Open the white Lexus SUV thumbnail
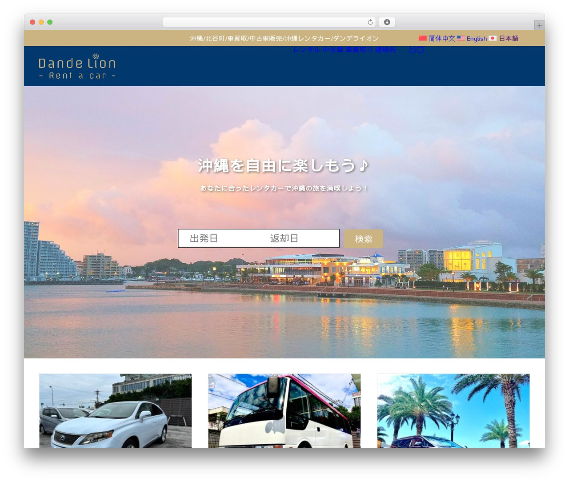This screenshot has height=482, width=569. coord(116,410)
